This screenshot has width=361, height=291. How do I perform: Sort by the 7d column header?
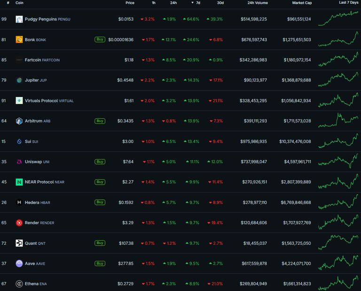tap(196, 3)
